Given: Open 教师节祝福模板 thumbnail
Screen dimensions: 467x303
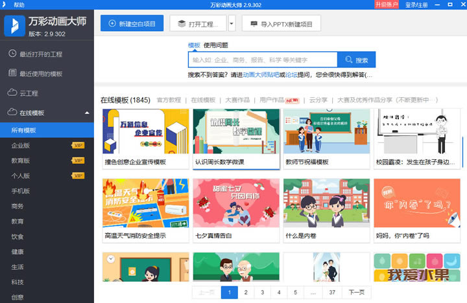Looking at the screenshot, I should (326, 131).
